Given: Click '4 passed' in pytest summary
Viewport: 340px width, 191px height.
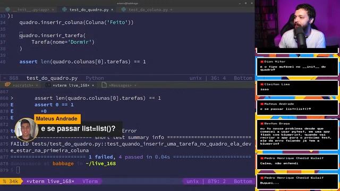Looking at the screenshot, I should click(131, 157).
